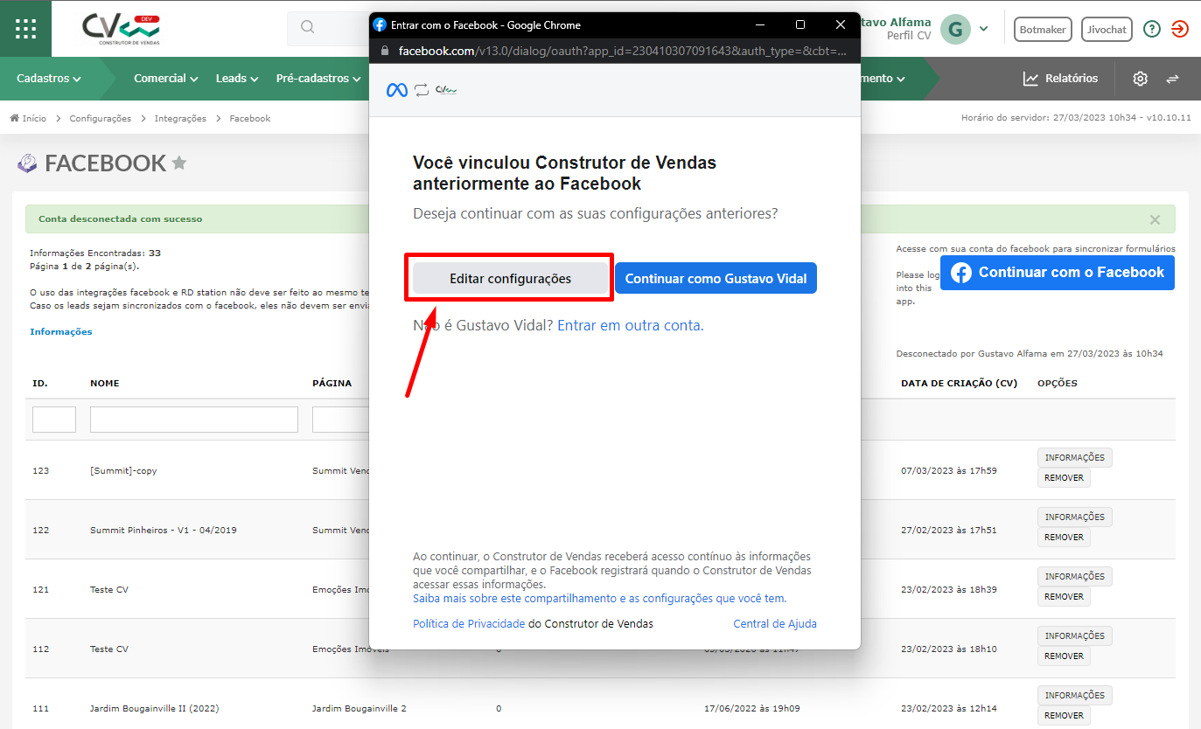Open Central de Ajuda link

(x=775, y=623)
